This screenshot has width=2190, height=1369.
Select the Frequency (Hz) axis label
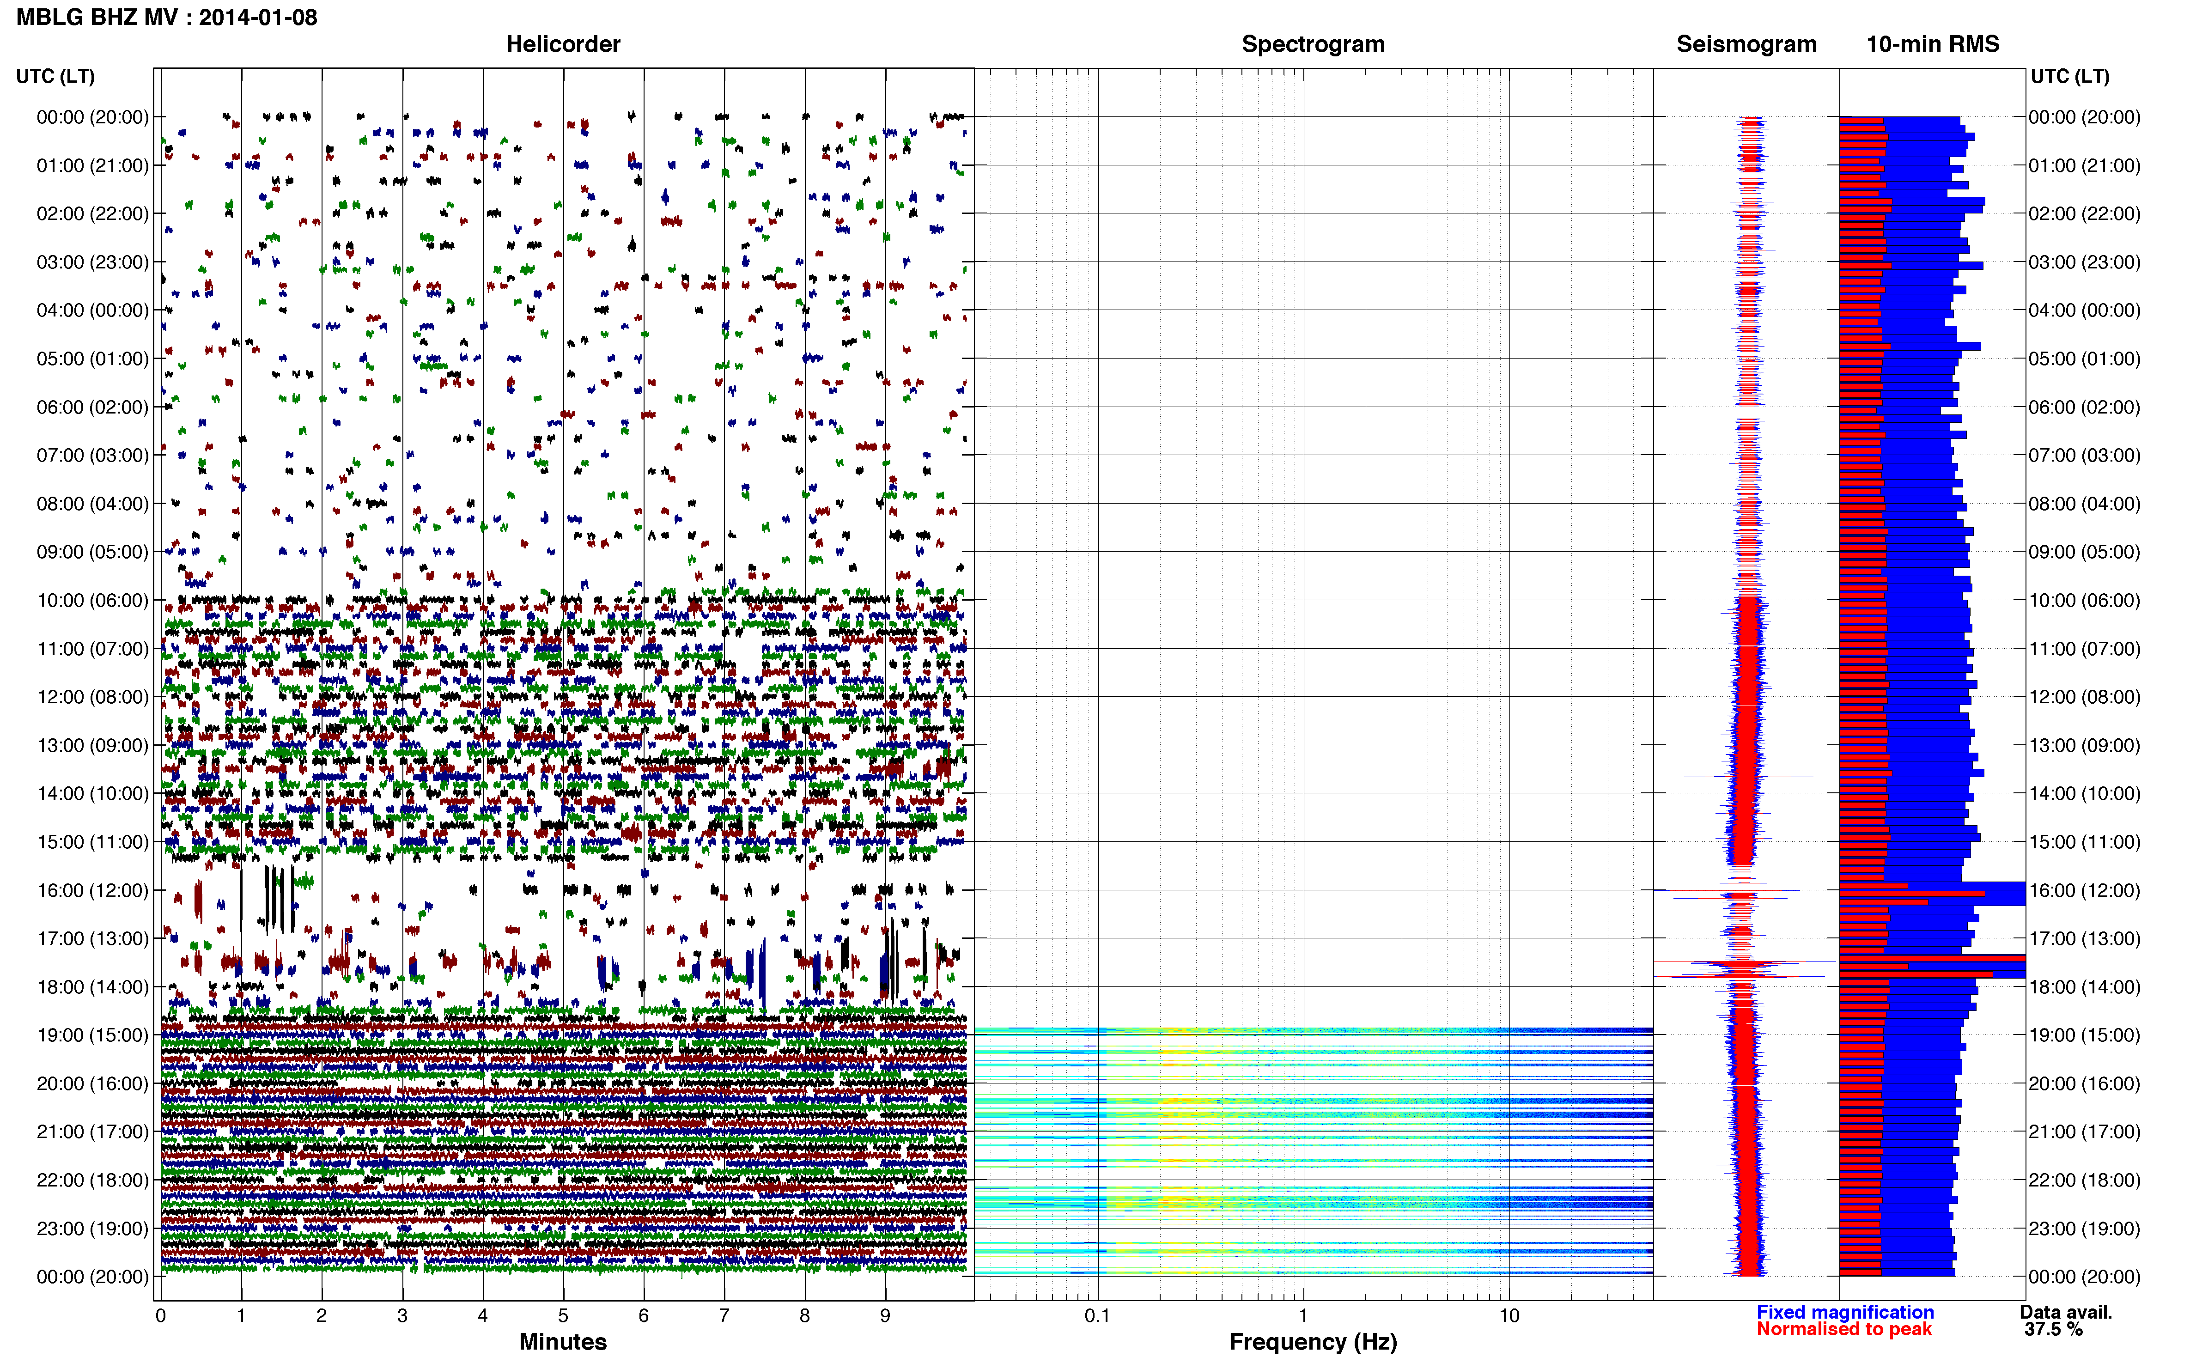pyautogui.click(x=1313, y=1342)
